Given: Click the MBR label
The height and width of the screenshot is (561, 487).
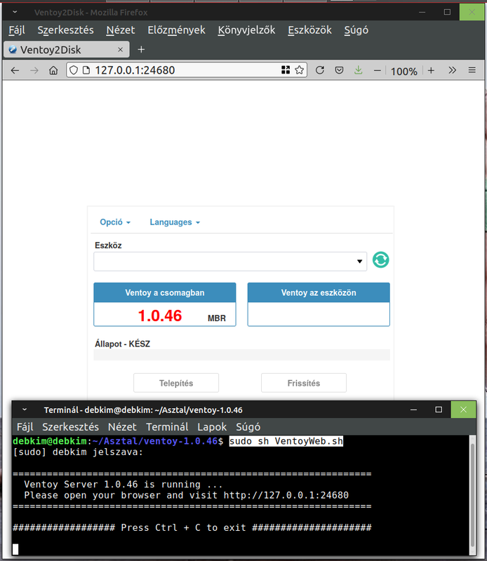Looking at the screenshot, I should (x=217, y=318).
